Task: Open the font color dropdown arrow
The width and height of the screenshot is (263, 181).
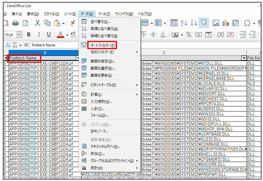Action: [67, 35]
